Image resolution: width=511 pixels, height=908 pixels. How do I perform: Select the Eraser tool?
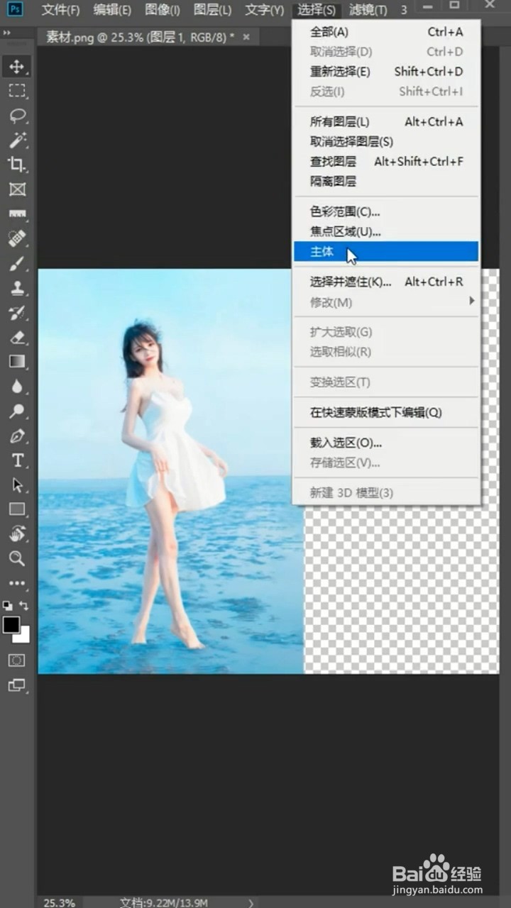click(17, 337)
